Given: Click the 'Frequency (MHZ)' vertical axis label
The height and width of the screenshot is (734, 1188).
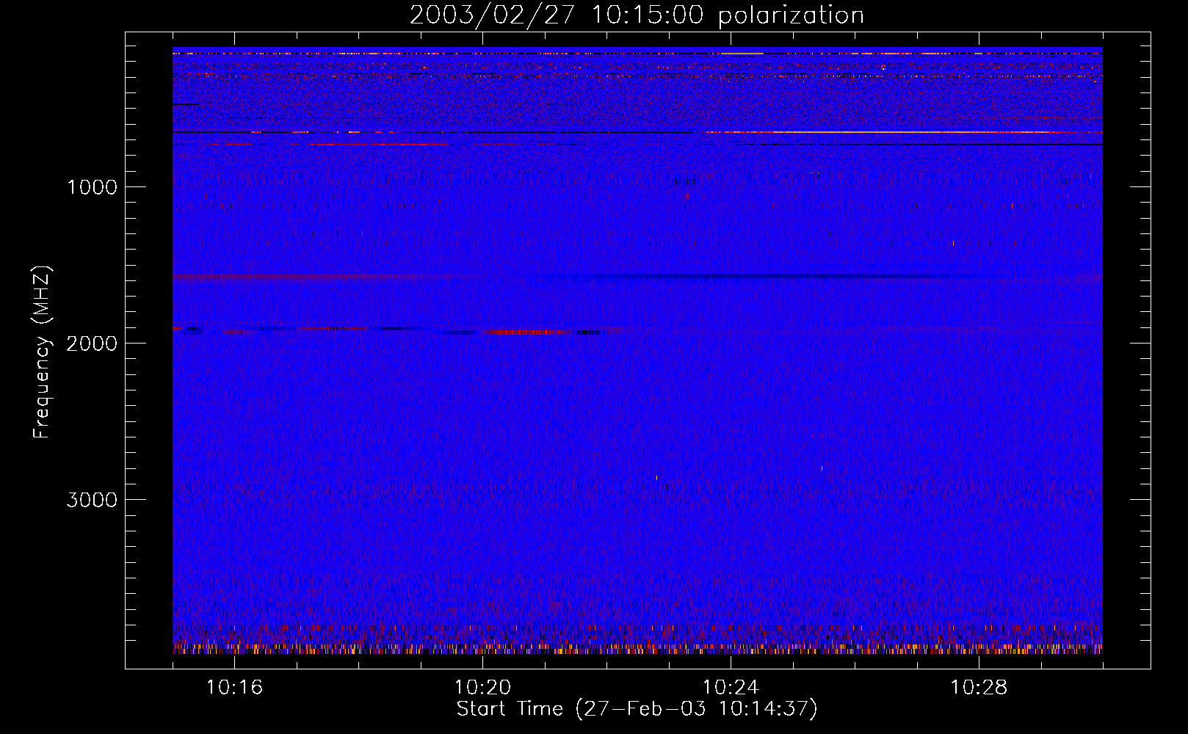Looking at the screenshot, I should click(x=42, y=352).
